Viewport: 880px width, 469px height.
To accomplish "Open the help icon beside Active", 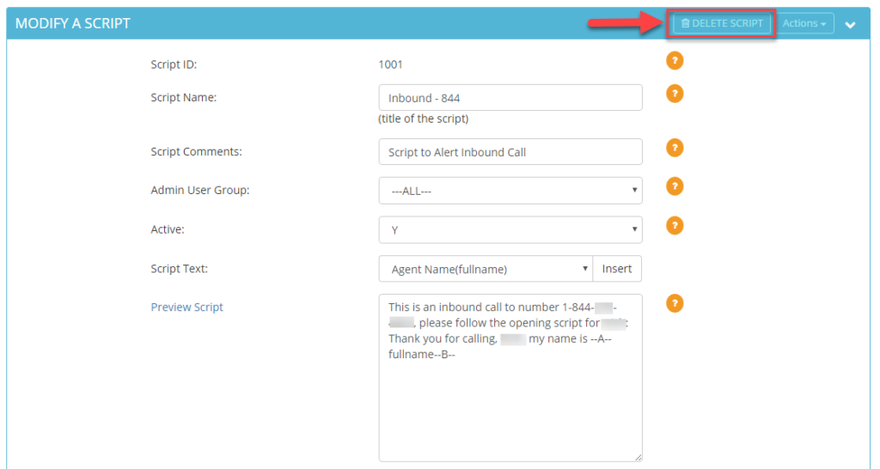I will point(675,226).
